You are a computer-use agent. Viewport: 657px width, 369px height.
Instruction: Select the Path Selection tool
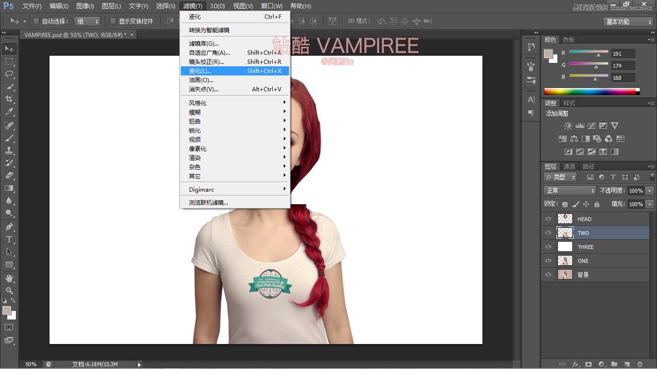(x=9, y=252)
